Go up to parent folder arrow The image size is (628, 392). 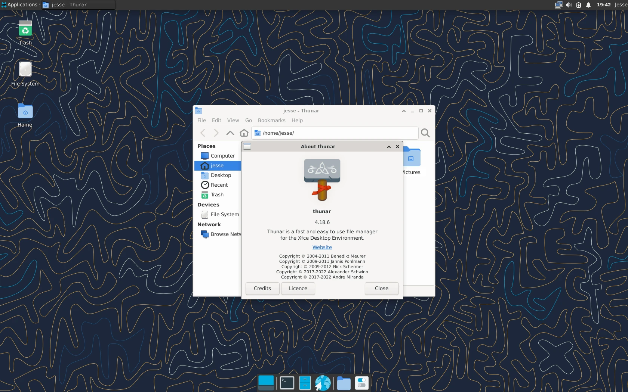[x=230, y=133]
